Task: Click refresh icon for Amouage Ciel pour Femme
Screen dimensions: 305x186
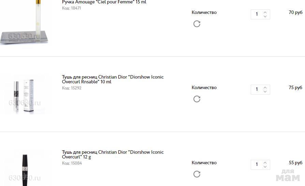Action: coord(197,24)
